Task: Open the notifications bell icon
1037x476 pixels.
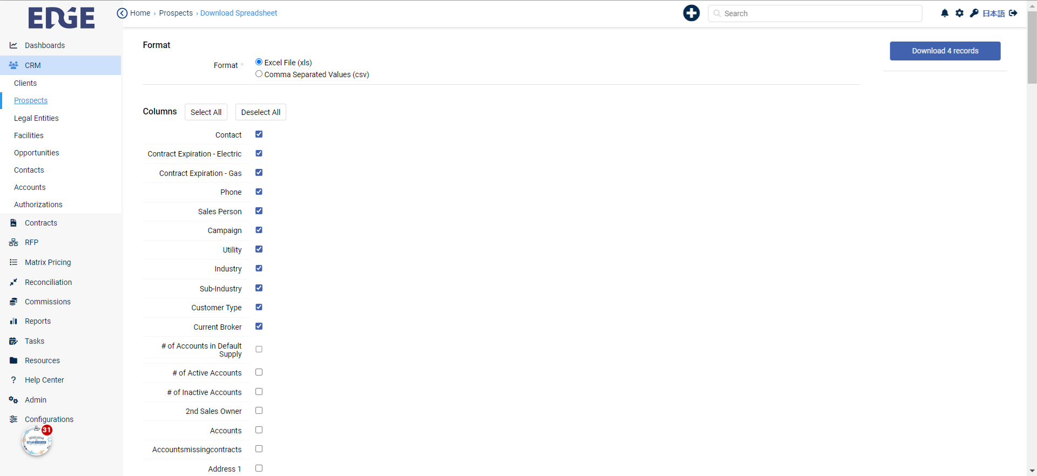Action: [945, 13]
